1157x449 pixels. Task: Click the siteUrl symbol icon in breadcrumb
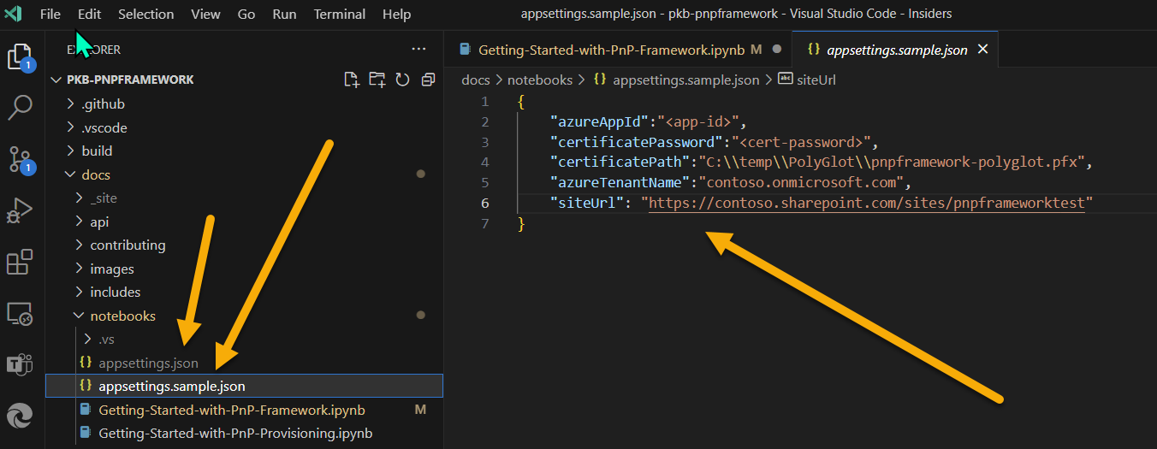pyautogui.click(x=785, y=80)
